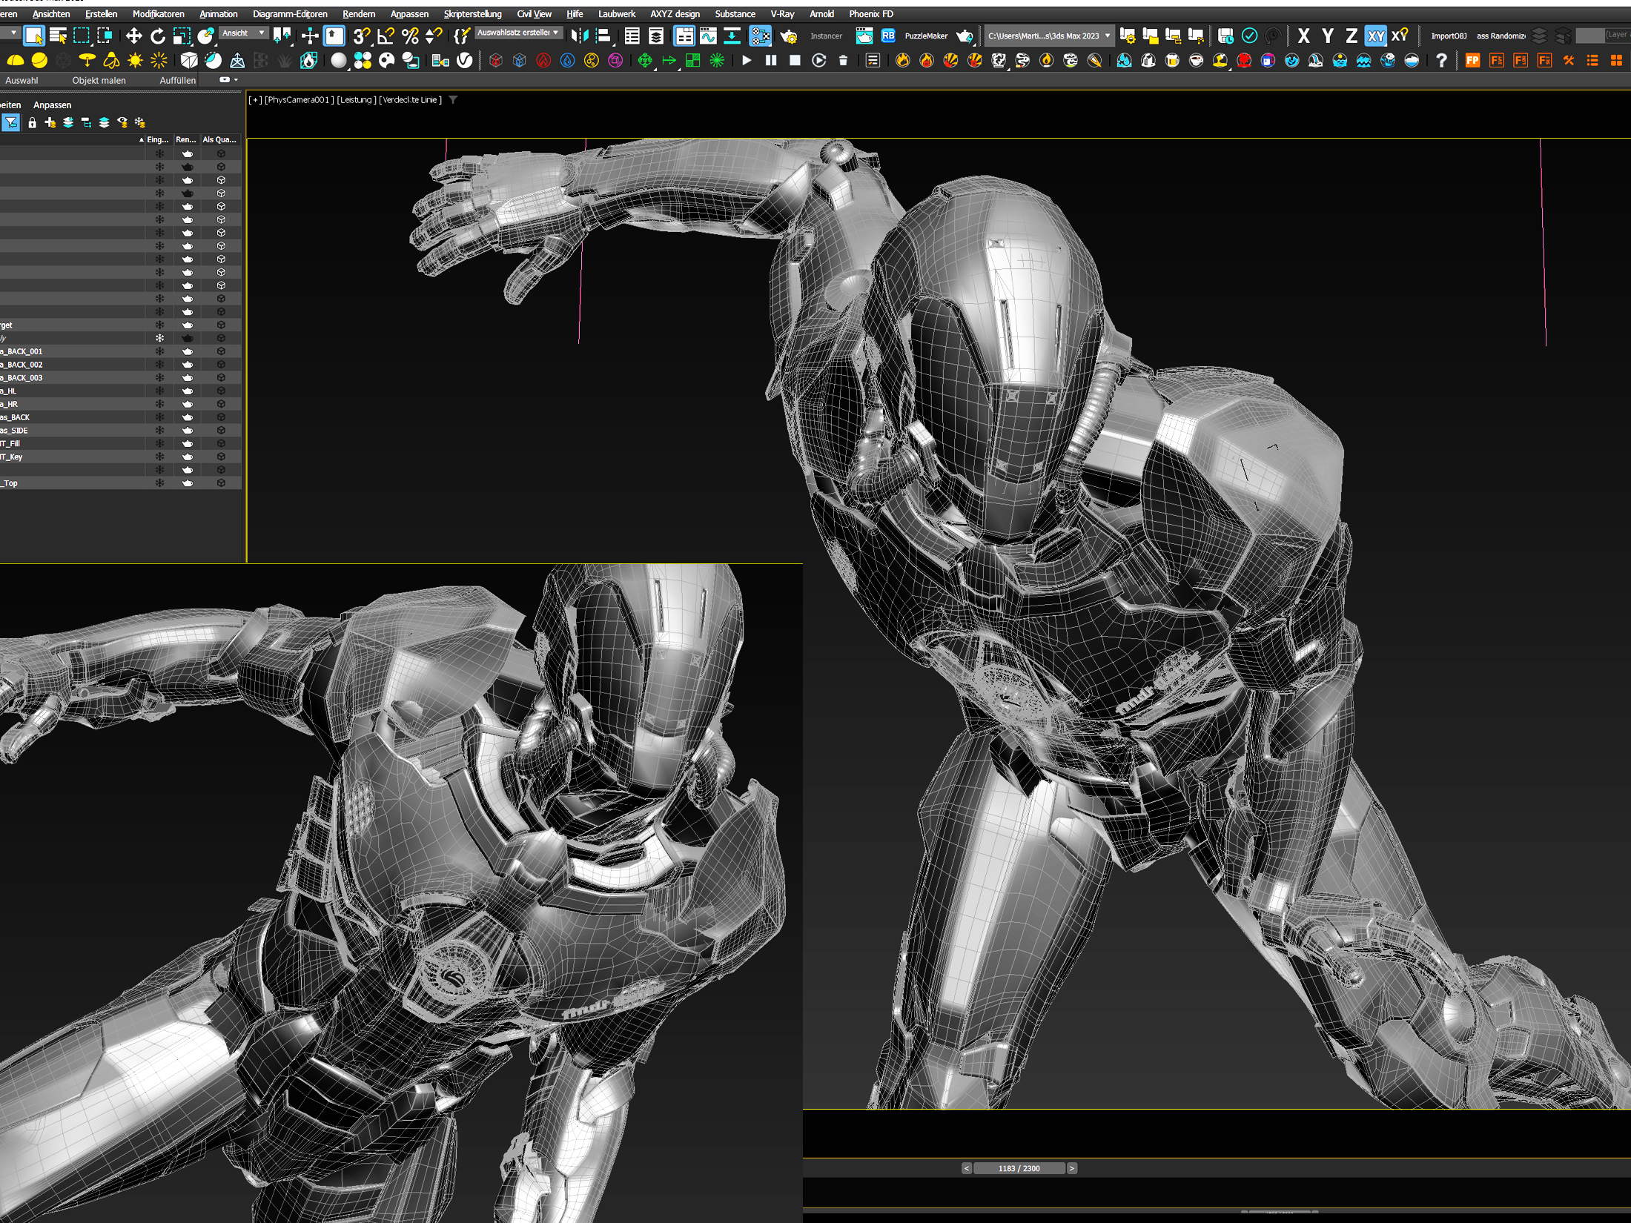Click the coffee cup preset icon
This screenshot has height=1223, width=1631.
point(1196,60)
